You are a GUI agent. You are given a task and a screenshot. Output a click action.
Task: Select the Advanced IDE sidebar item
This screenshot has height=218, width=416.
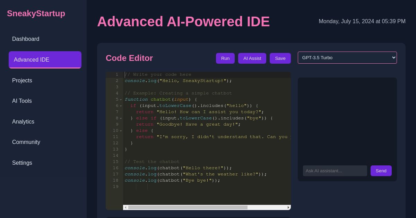[32, 60]
